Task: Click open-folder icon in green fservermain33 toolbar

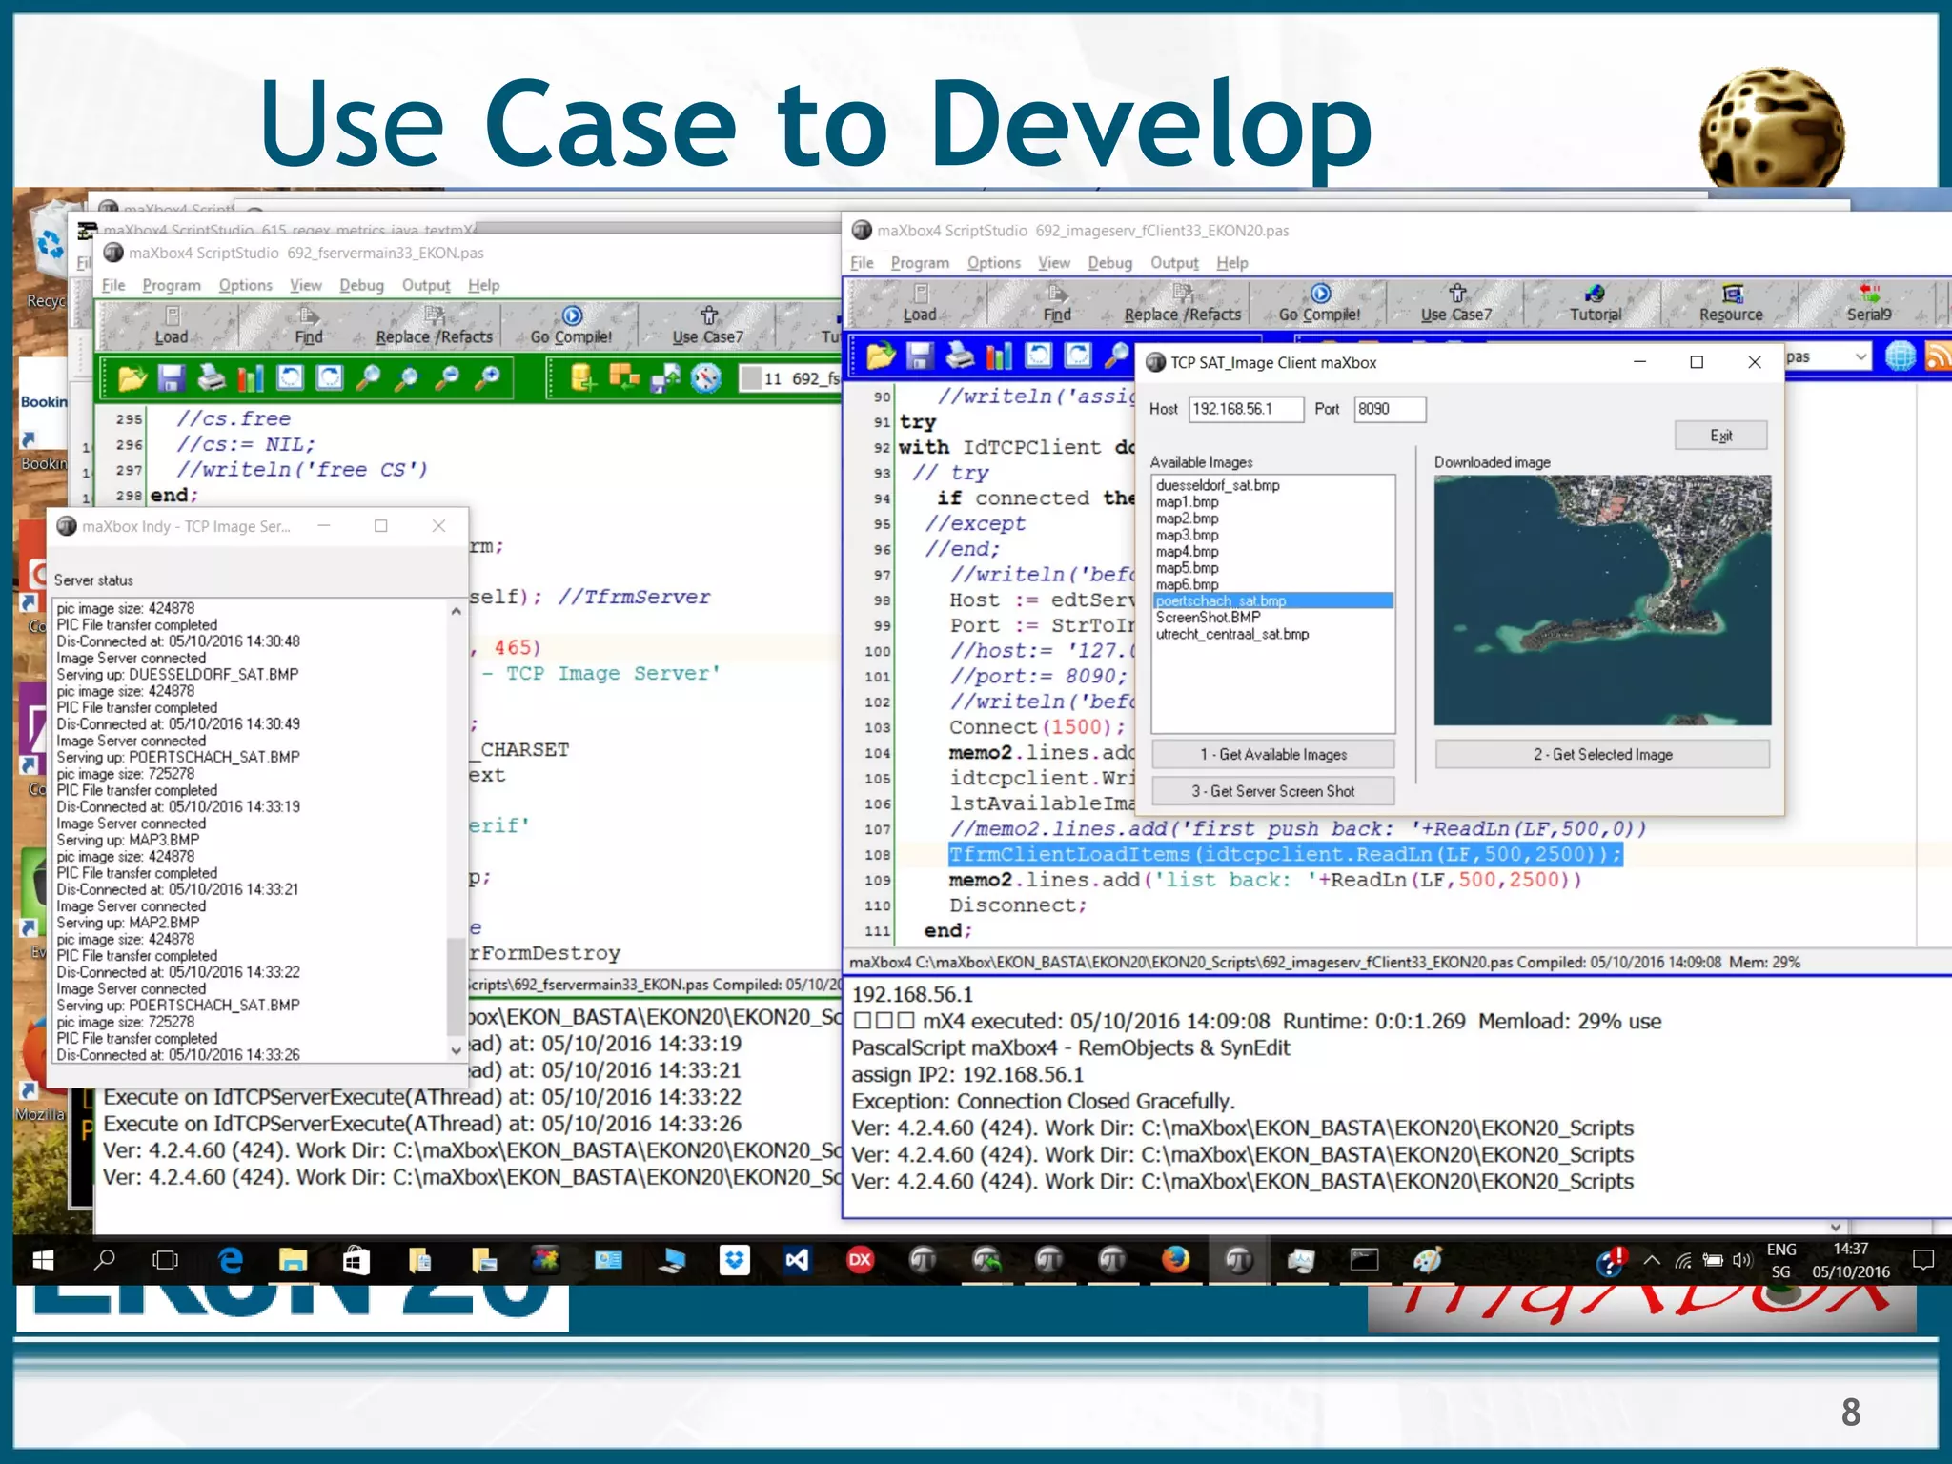Action: point(132,378)
